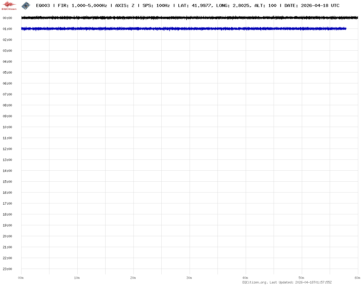Viewport: 364px width, 285px height.
Task: Click the EQ003 station name in header
Action: [x=43, y=5]
